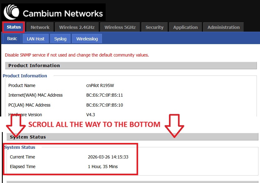Click the red SNMP warning message
This screenshot has width=260, height=183.
[x=77, y=55]
